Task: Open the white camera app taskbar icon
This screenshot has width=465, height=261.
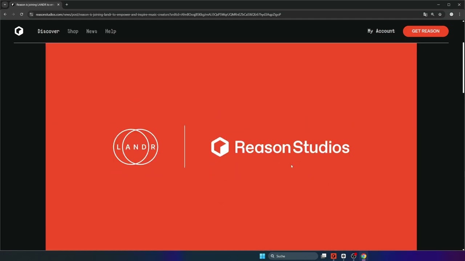Action: click(x=343, y=256)
